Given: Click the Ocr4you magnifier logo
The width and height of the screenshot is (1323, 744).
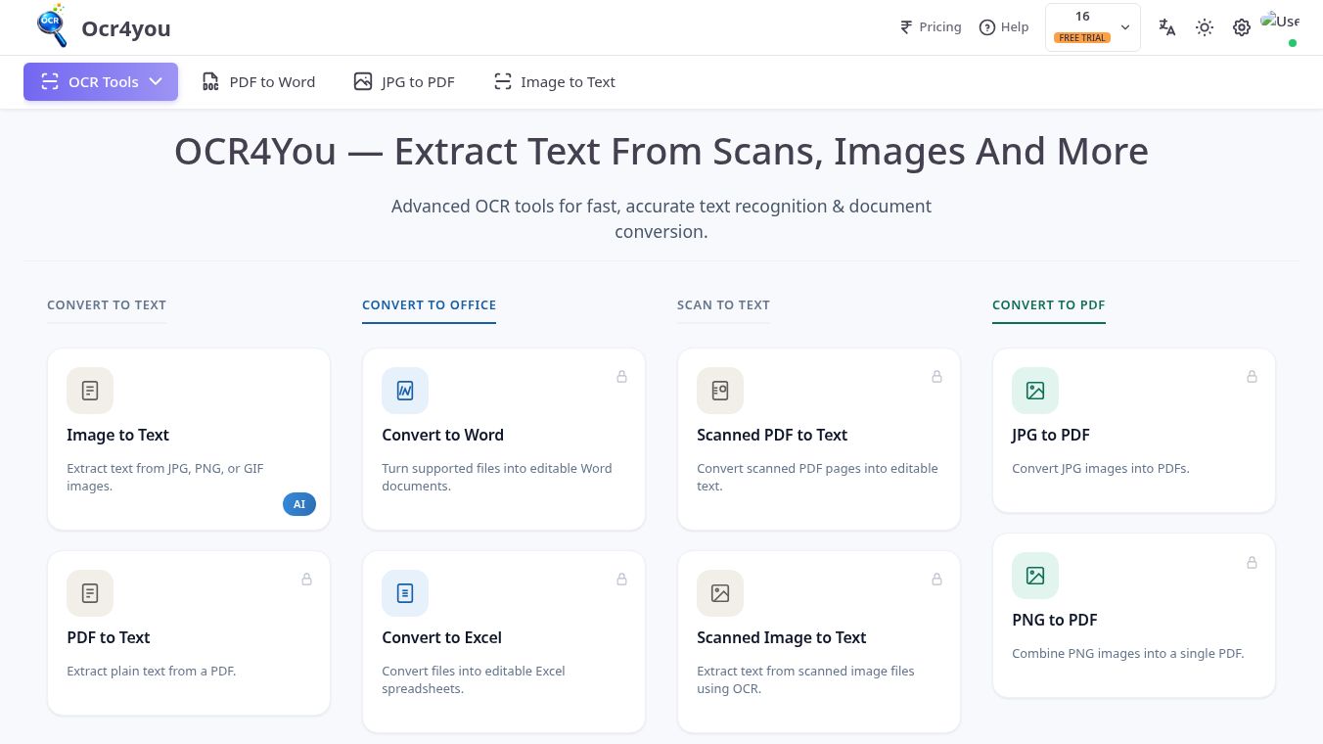Looking at the screenshot, I should (x=52, y=26).
